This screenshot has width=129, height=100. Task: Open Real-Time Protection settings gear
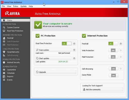coord(74,44)
